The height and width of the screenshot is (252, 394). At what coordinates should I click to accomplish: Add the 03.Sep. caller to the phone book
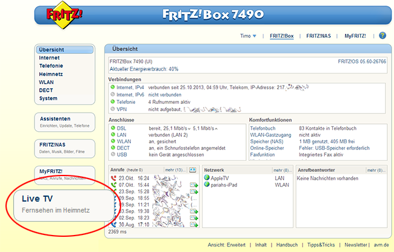[x=194, y=211]
